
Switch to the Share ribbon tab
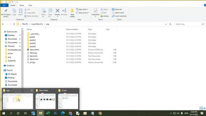coord(22,5)
